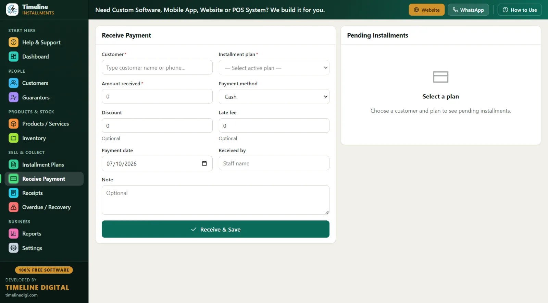Image resolution: width=548 pixels, height=303 pixels.
Task: Click the calendar icon in Payment date
Action: 204,163
